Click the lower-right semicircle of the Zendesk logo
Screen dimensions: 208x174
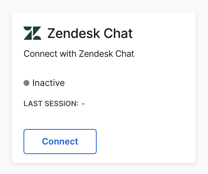(37, 38)
